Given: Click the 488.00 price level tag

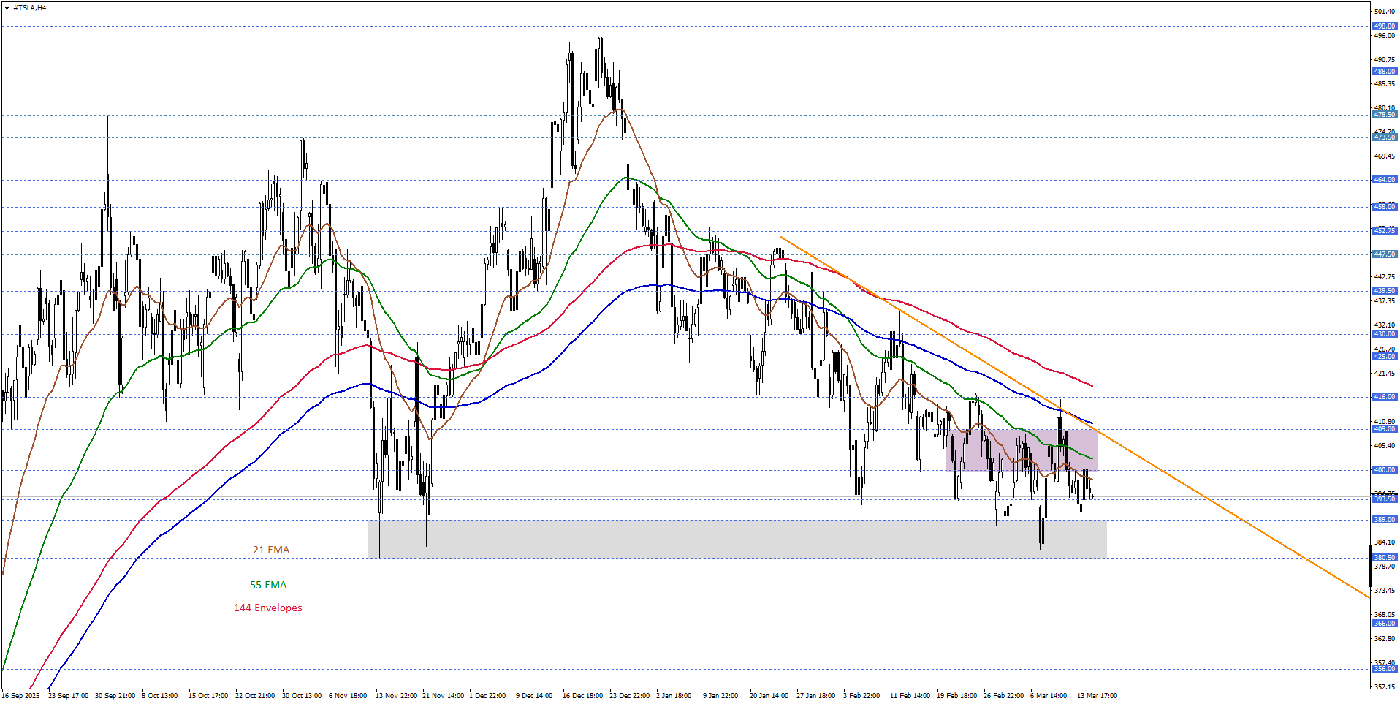Looking at the screenshot, I should 1384,72.
